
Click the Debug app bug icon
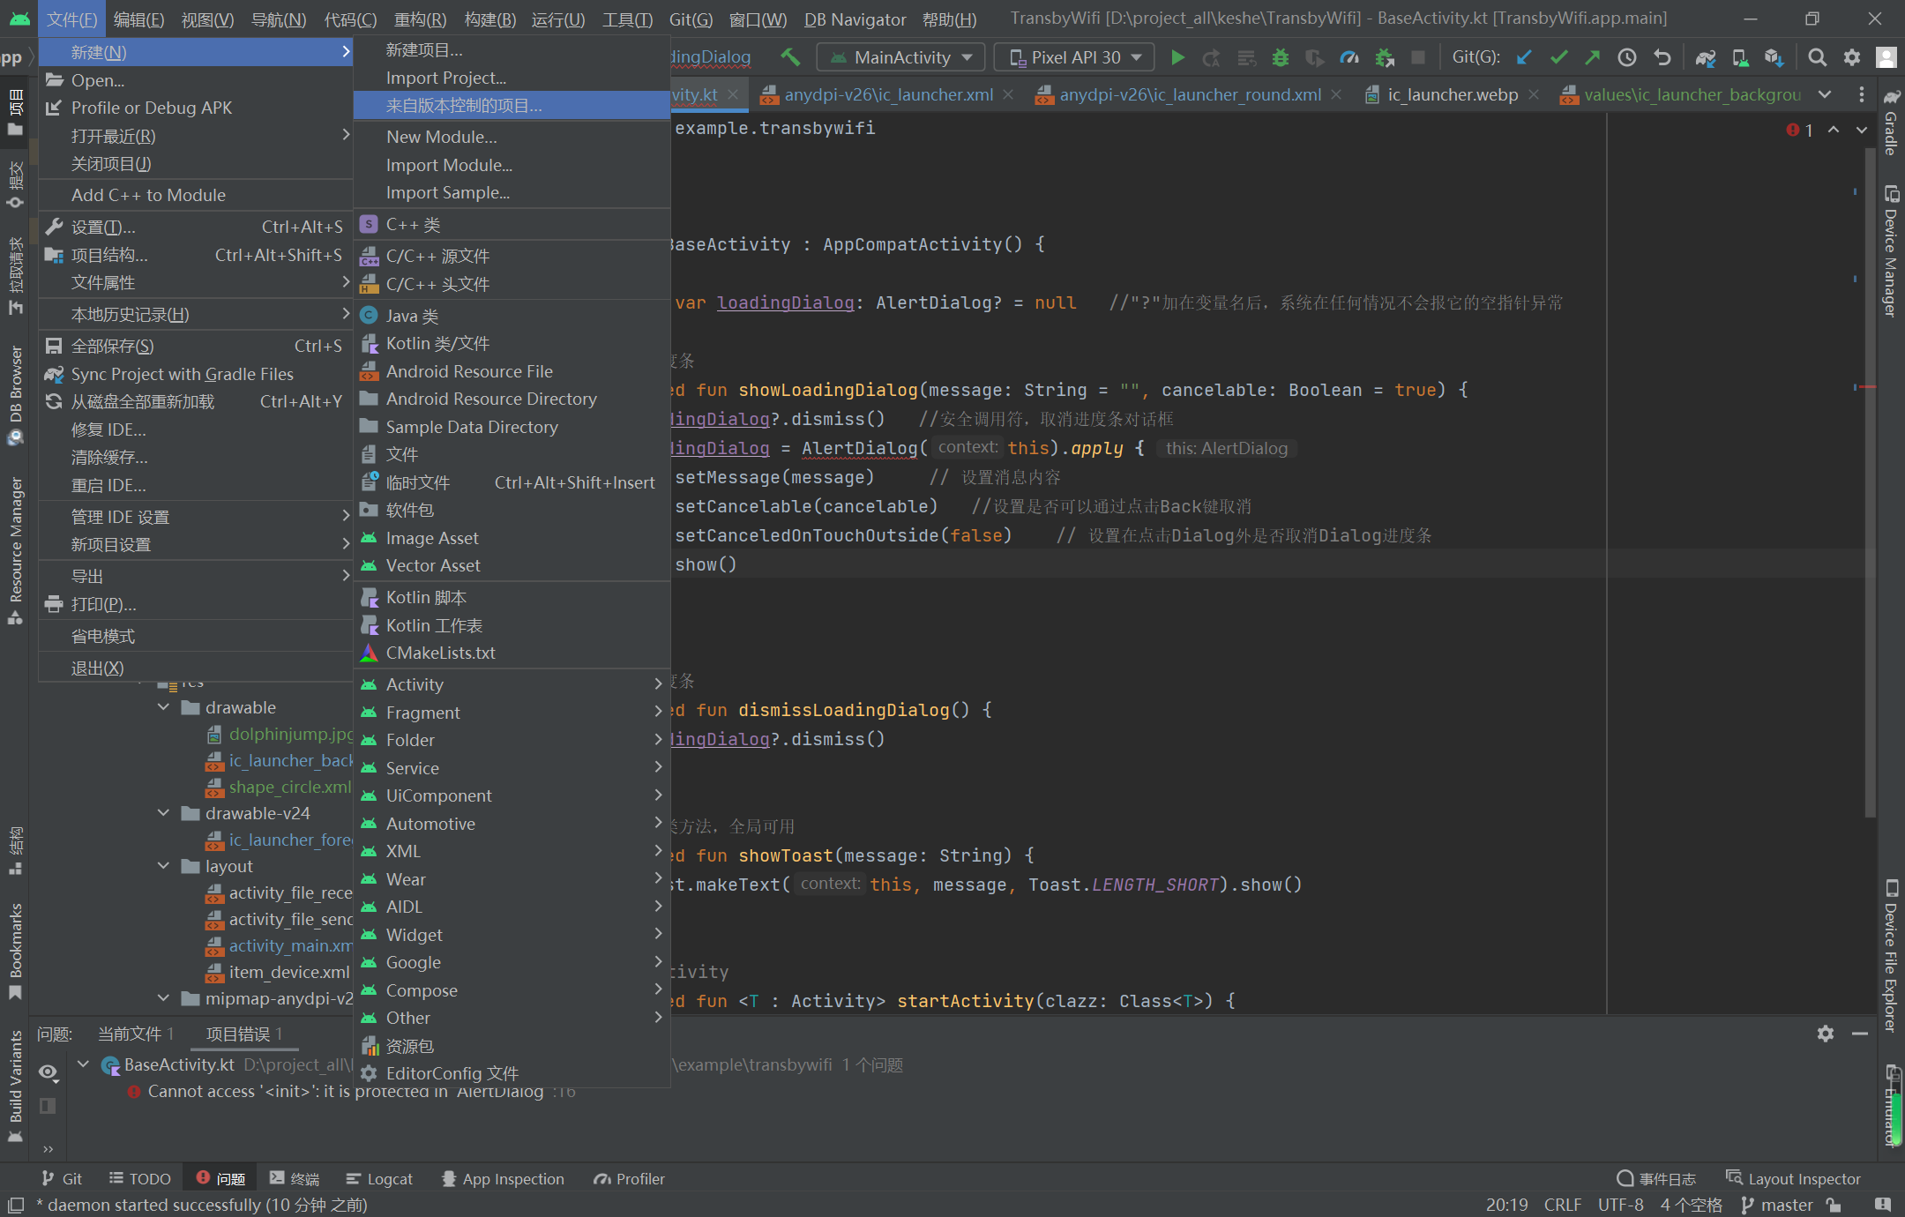[x=1281, y=57]
